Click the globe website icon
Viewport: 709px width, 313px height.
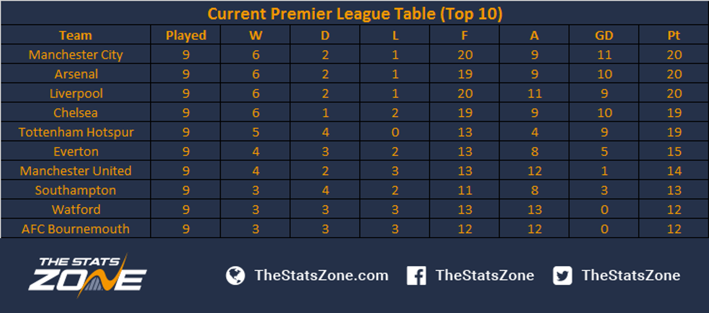(x=235, y=275)
